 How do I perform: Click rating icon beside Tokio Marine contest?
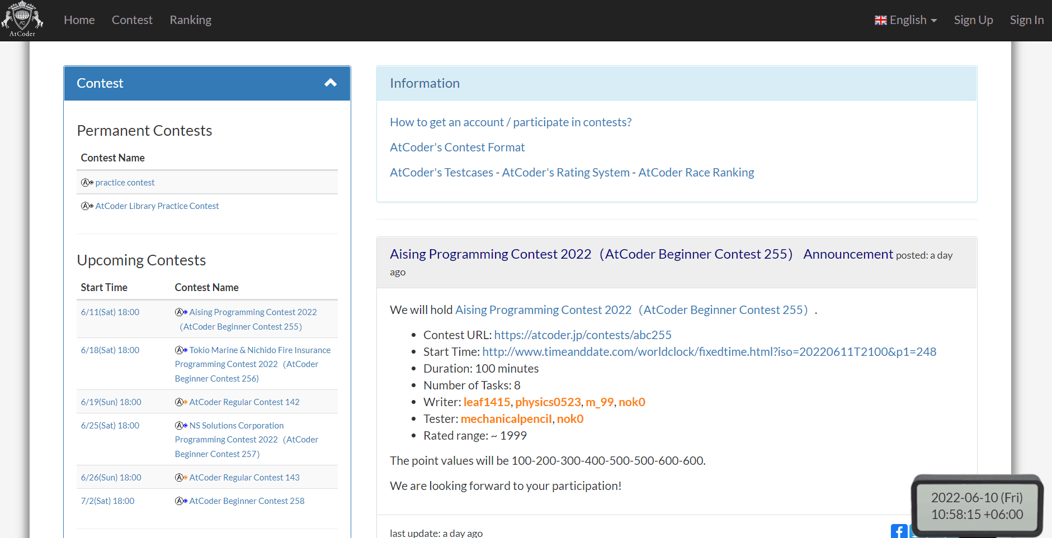click(181, 350)
